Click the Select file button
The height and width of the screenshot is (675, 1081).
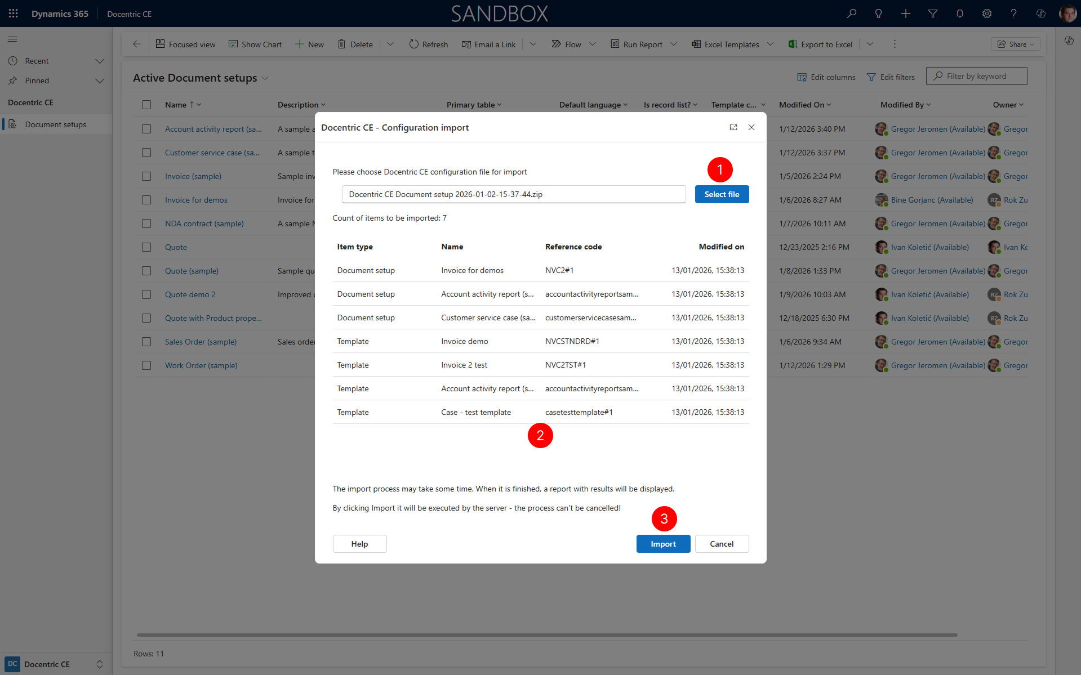[x=722, y=194]
